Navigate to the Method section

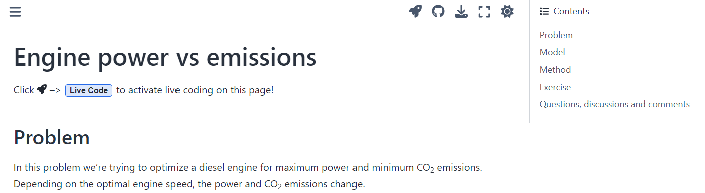pos(555,70)
